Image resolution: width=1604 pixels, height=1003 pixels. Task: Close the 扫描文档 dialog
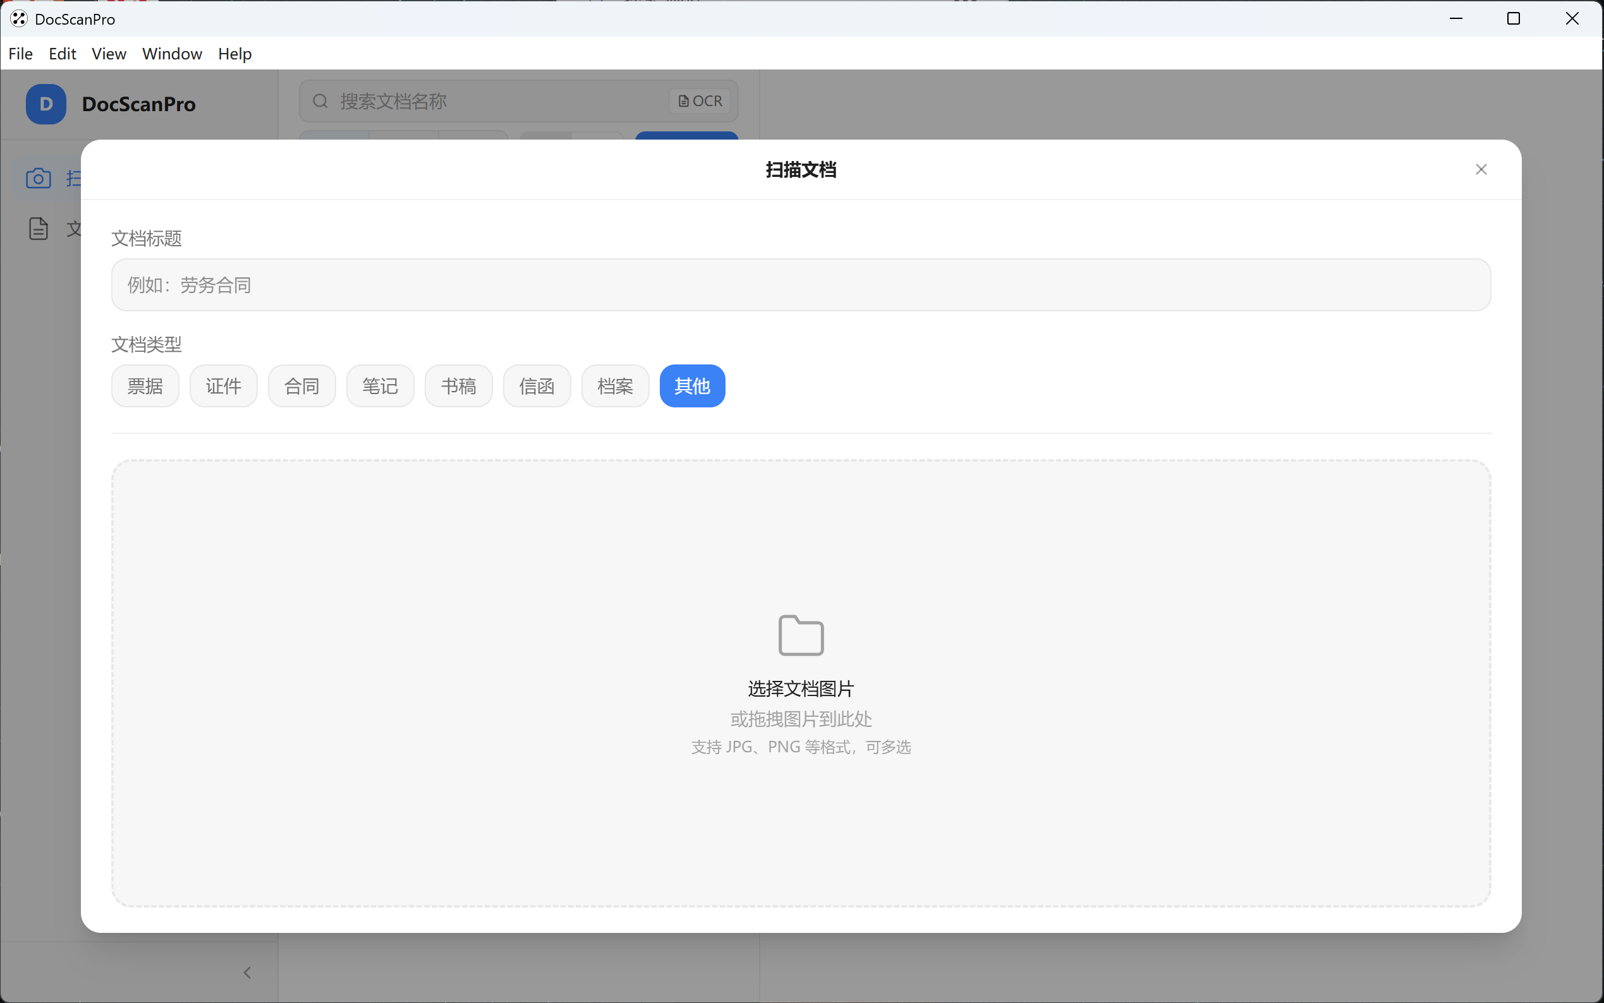click(x=1481, y=170)
